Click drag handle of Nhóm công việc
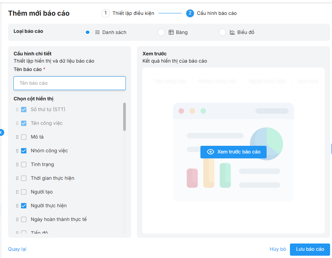This screenshot has height=258, width=332. (17, 151)
